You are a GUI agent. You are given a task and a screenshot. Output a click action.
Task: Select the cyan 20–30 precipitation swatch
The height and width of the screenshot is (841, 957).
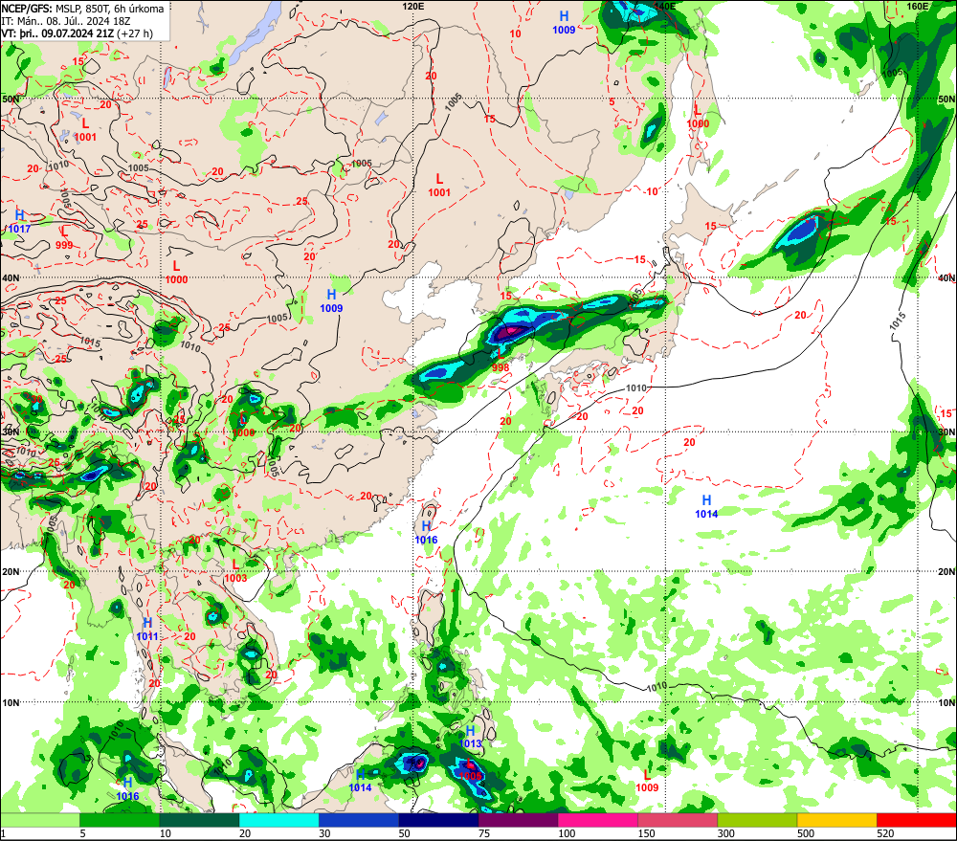(278, 820)
